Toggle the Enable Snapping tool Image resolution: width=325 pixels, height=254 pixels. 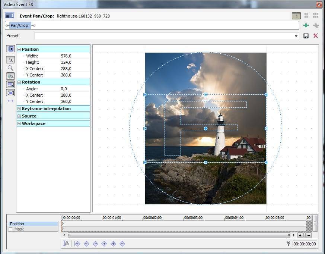(x=10, y=76)
